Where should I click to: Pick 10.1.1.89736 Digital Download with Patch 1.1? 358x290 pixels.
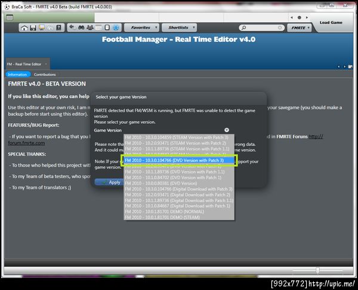point(179,200)
